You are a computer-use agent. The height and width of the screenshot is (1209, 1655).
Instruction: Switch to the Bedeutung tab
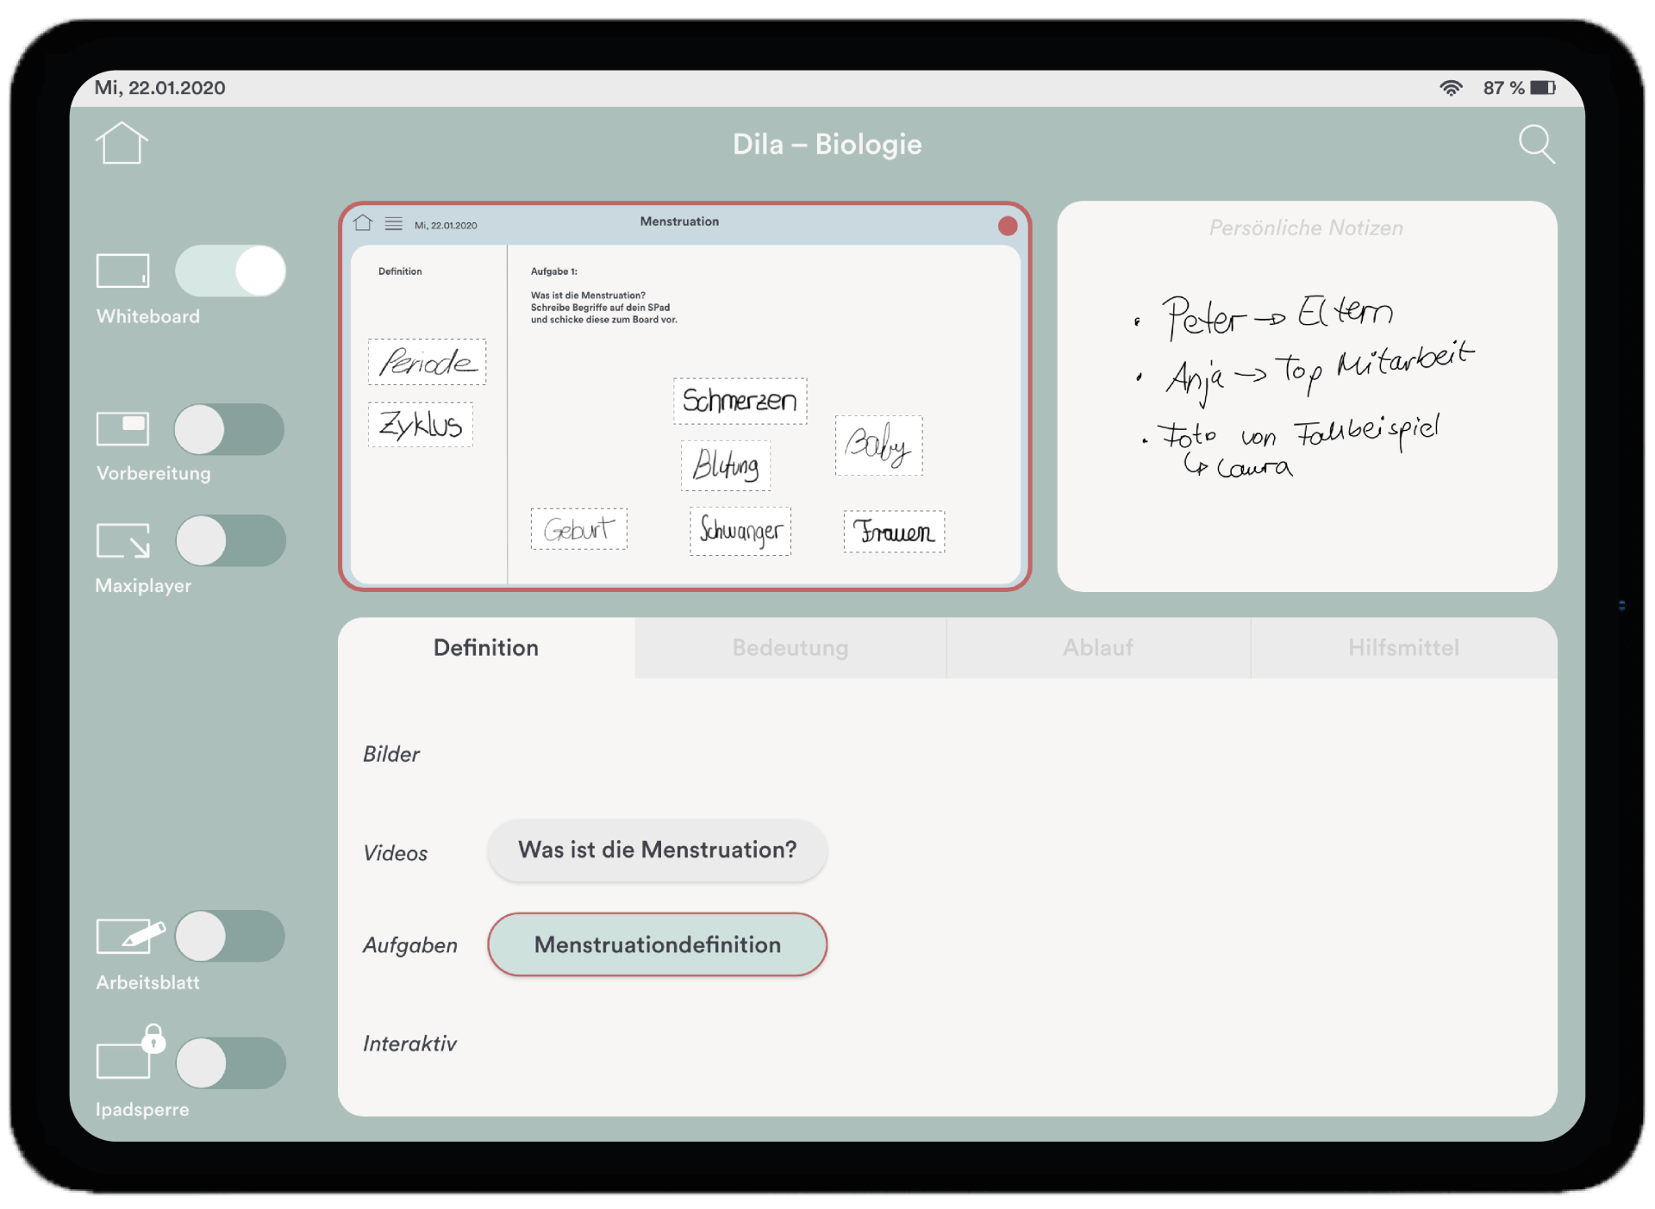pos(790,648)
